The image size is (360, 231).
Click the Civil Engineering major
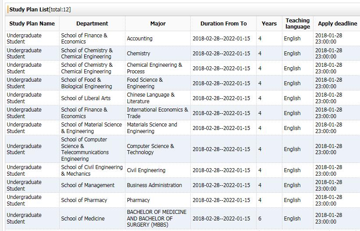(x=146, y=170)
